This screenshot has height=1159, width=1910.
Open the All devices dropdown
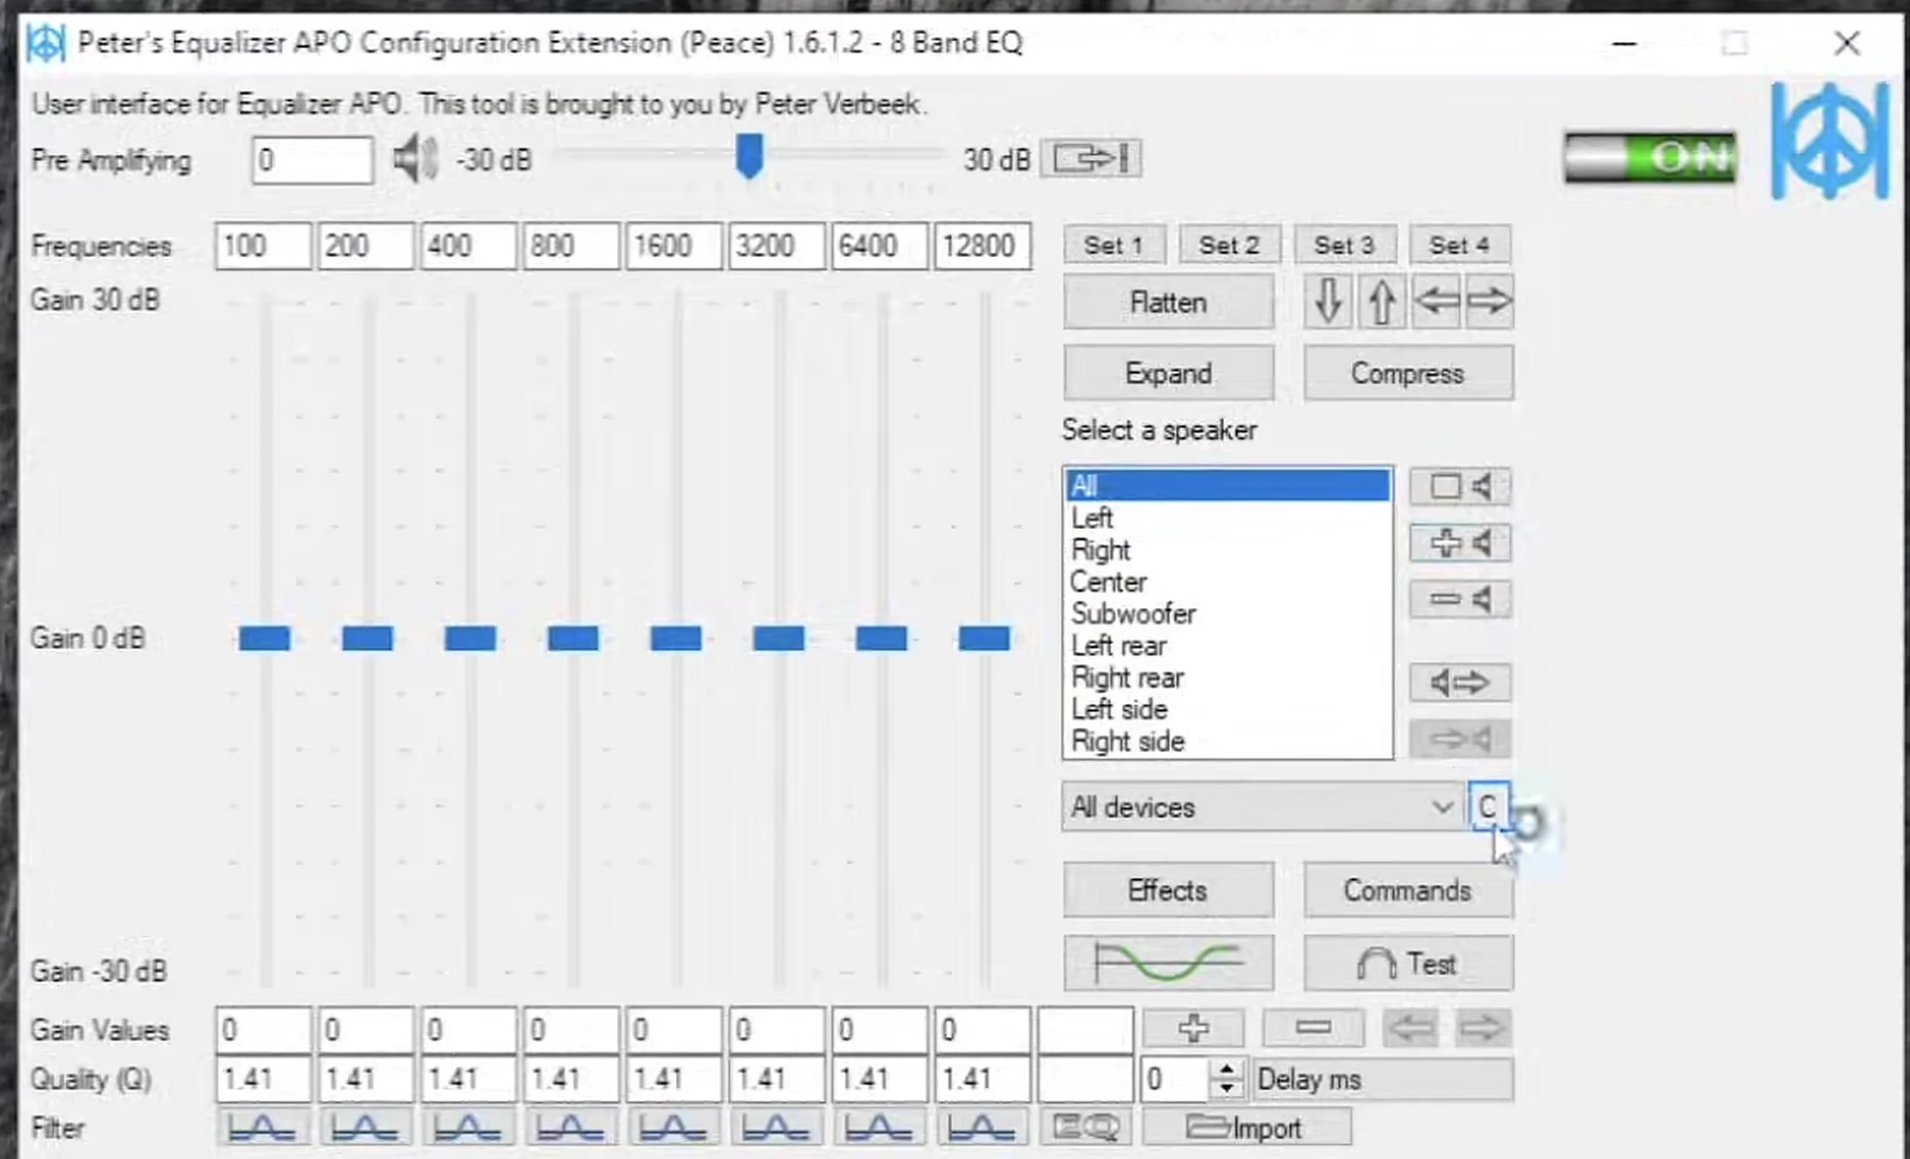click(1263, 807)
